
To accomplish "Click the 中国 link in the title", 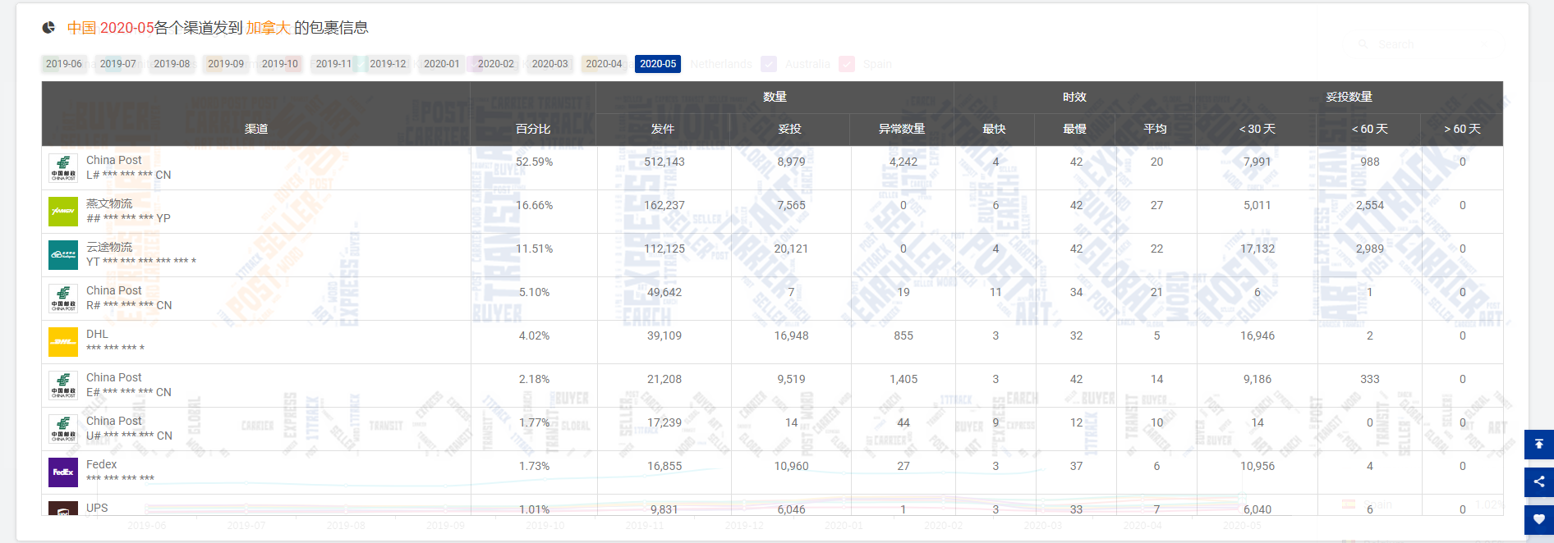I will pos(81,28).
